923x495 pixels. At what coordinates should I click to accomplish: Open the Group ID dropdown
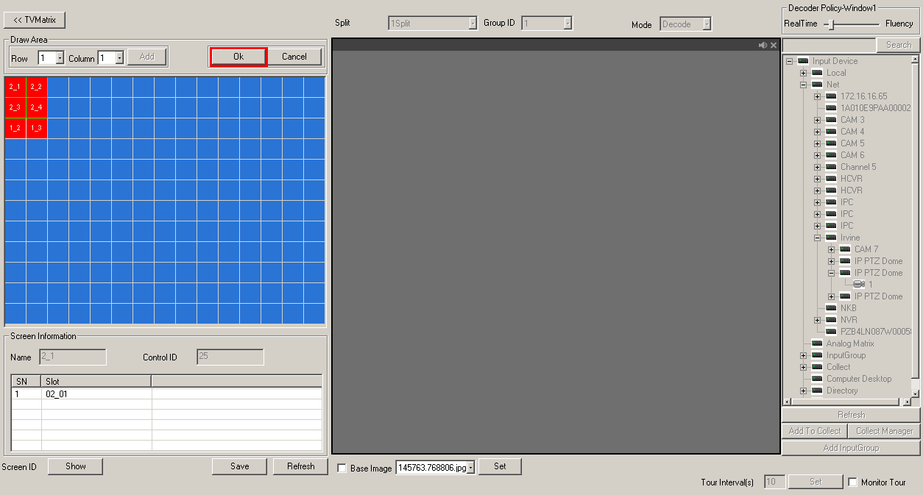pyautogui.click(x=567, y=24)
